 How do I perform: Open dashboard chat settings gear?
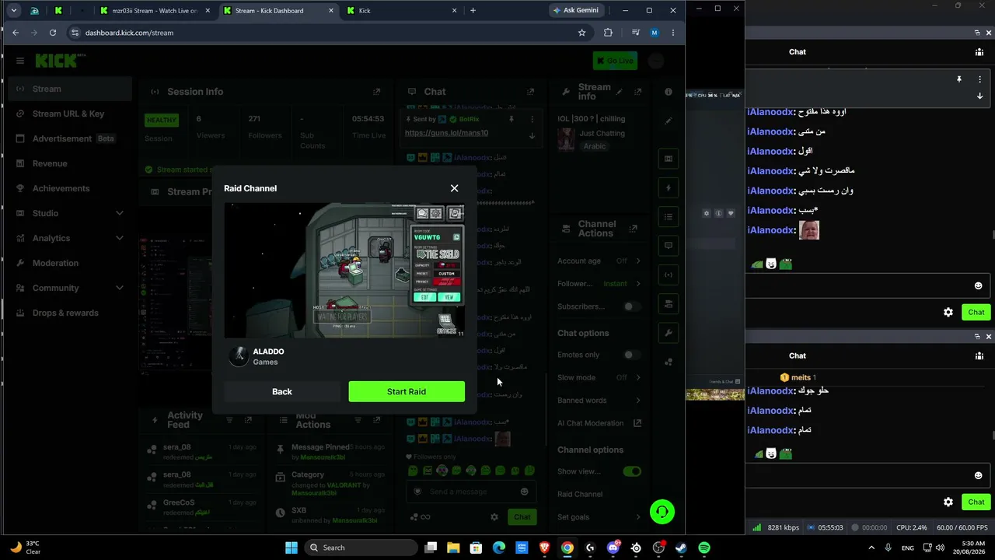pyautogui.click(x=494, y=517)
